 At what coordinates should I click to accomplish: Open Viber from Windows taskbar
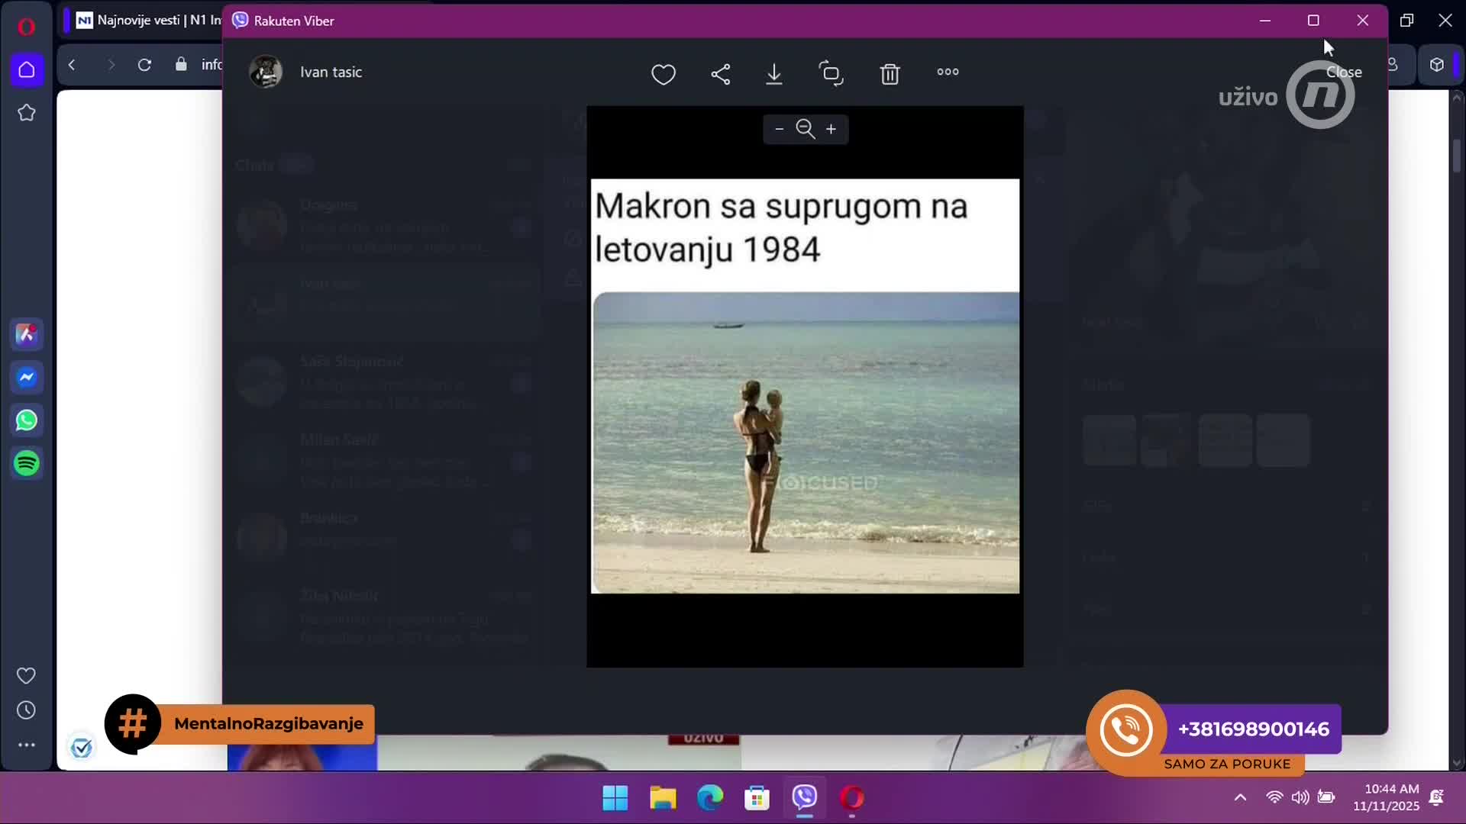(804, 798)
